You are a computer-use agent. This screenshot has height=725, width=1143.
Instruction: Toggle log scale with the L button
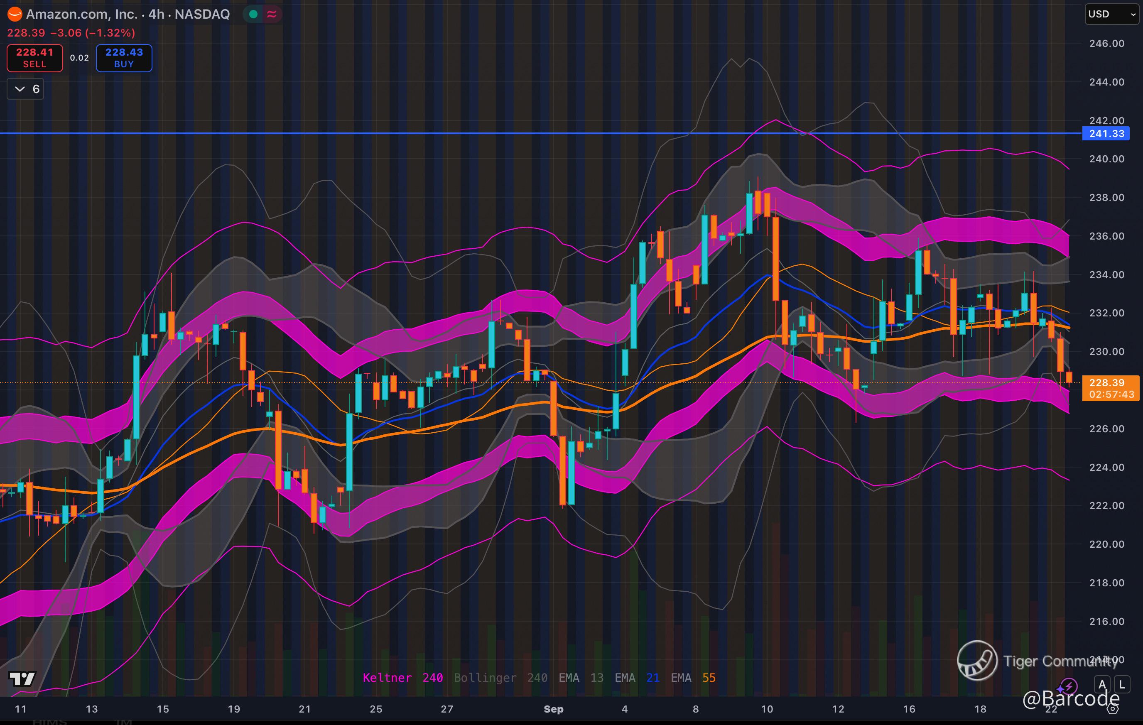tap(1122, 685)
